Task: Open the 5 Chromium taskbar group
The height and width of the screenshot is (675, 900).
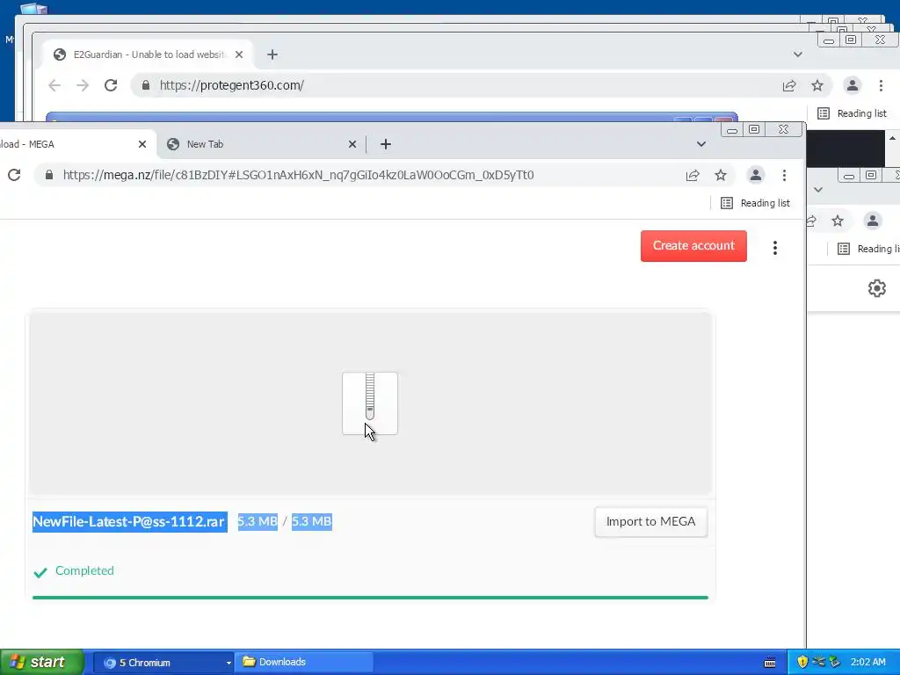Action: 163,663
